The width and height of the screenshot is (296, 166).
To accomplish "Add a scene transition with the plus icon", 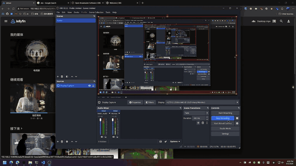I will pos(198,123).
